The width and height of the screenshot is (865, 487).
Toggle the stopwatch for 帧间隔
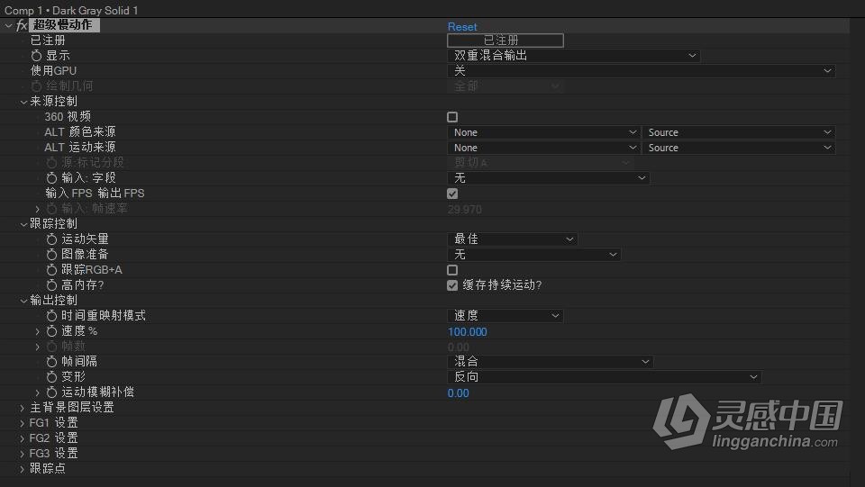coord(52,361)
